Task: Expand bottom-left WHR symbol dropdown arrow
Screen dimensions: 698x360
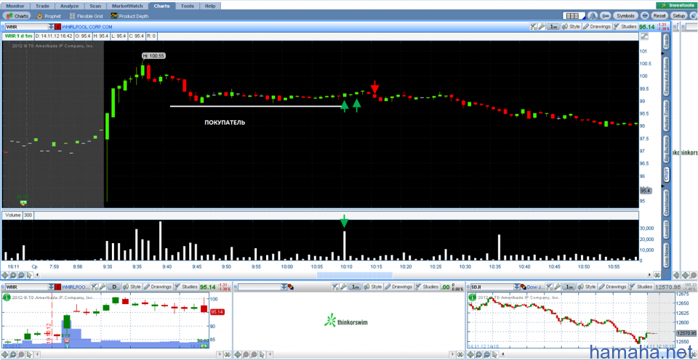Action: pyautogui.click(x=50, y=287)
